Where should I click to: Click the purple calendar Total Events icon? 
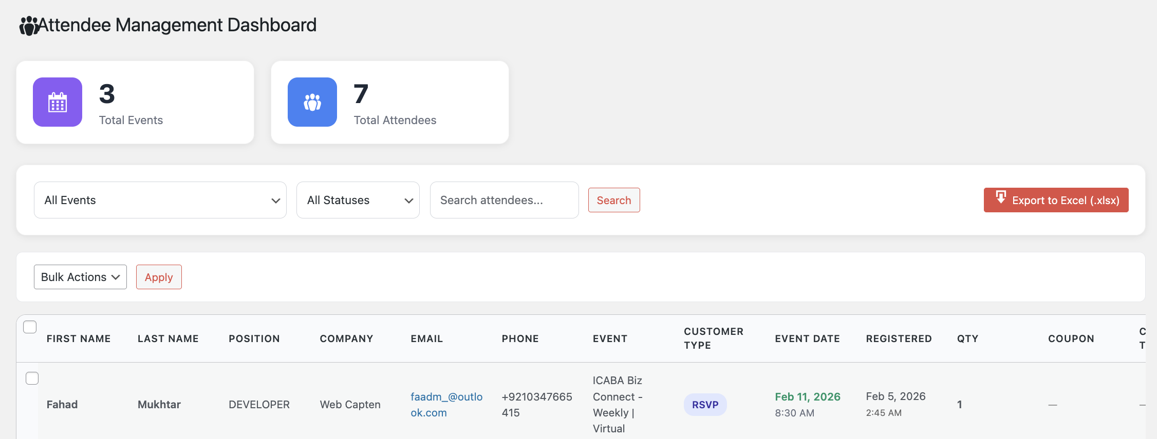58,102
